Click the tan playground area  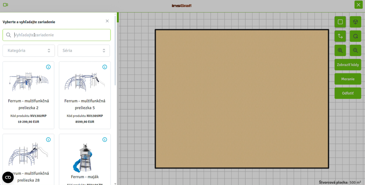point(242,99)
